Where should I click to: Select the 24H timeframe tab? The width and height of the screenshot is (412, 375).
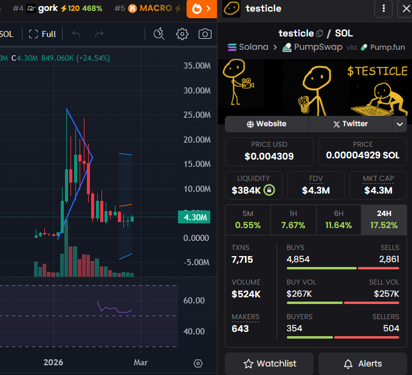coord(384,220)
